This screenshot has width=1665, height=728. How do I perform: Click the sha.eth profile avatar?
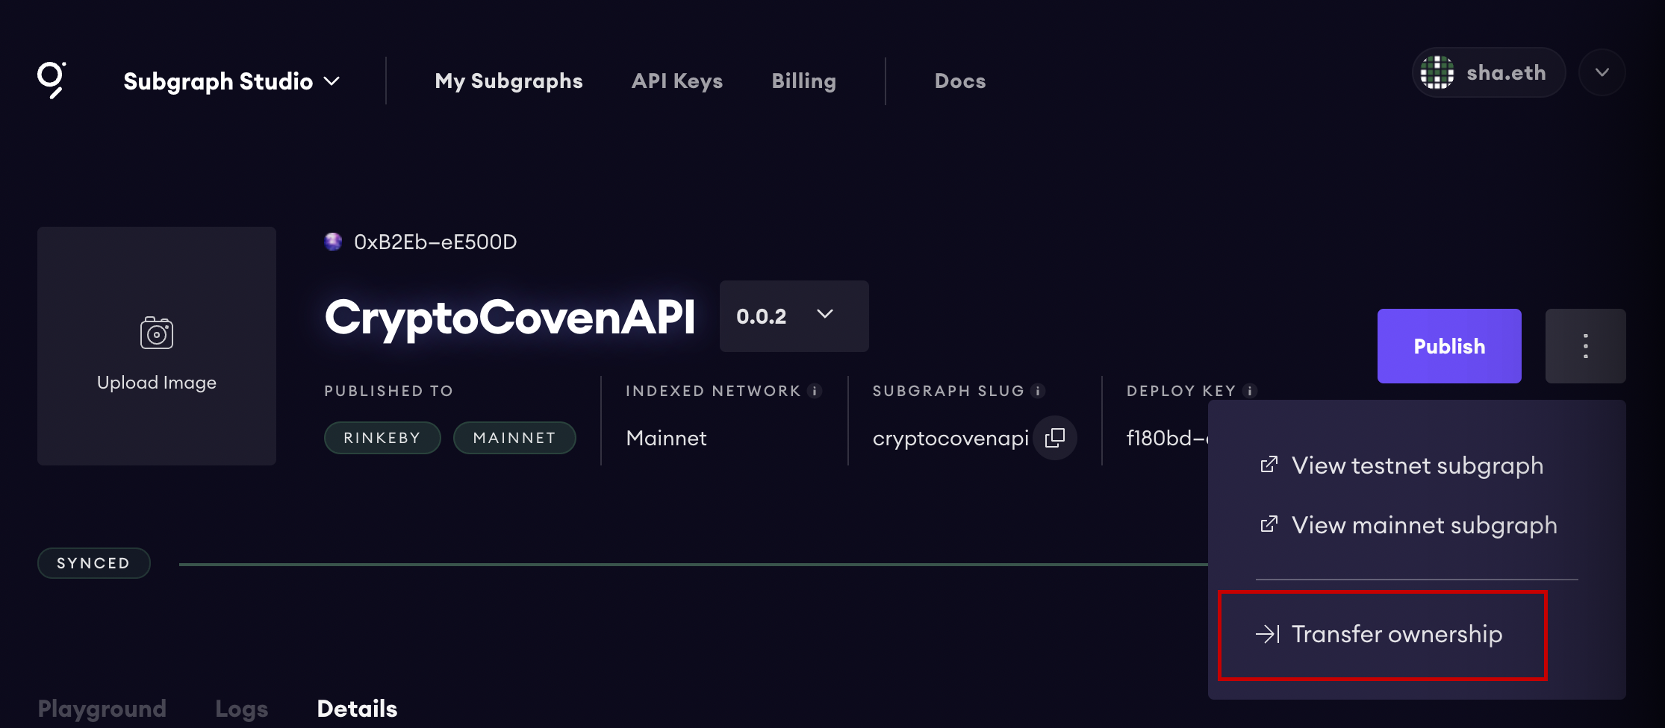(x=1437, y=72)
